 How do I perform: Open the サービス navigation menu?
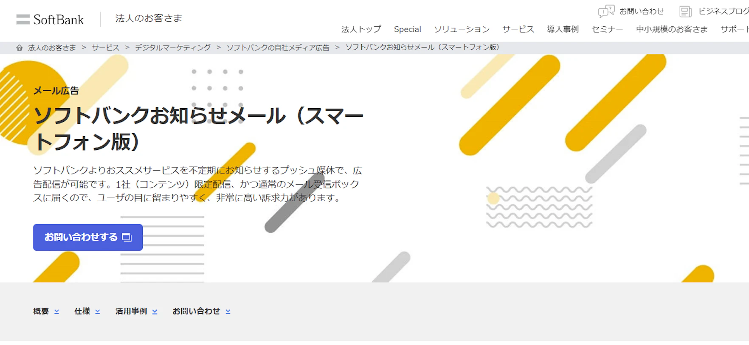[x=518, y=29]
